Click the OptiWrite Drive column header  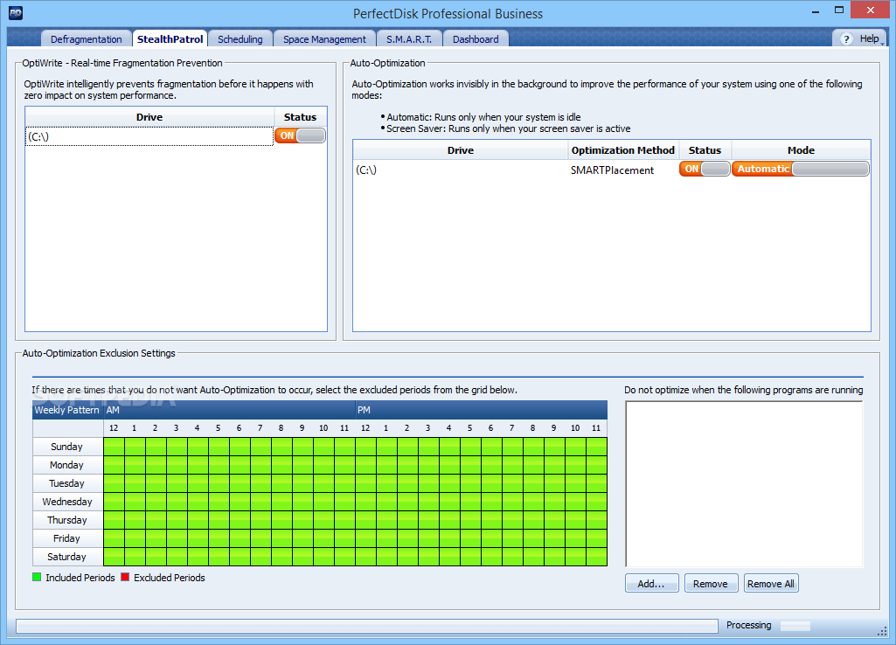point(149,116)
